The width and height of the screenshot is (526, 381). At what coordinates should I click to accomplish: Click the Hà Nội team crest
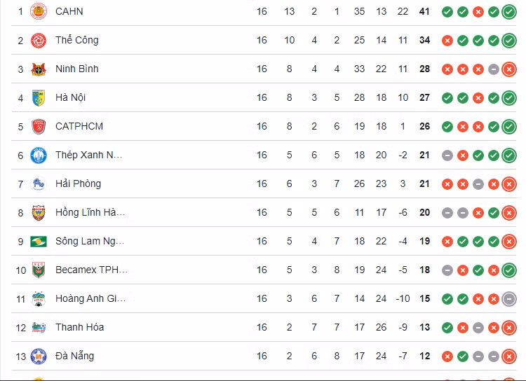pyautogui.click(x=39, y=97)
